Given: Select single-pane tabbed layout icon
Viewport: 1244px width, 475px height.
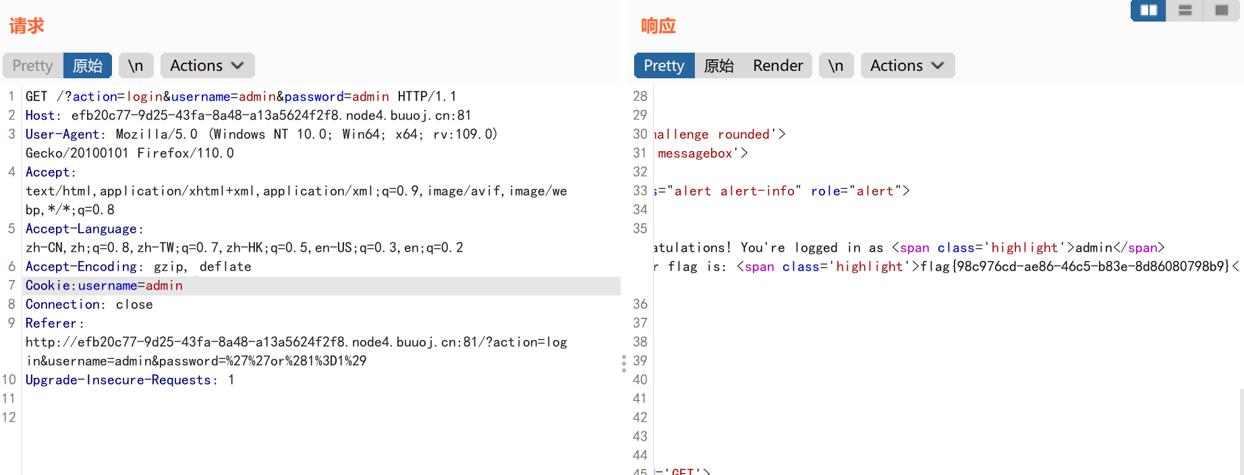Looking at the screenshot, I should coord(1221,10).
